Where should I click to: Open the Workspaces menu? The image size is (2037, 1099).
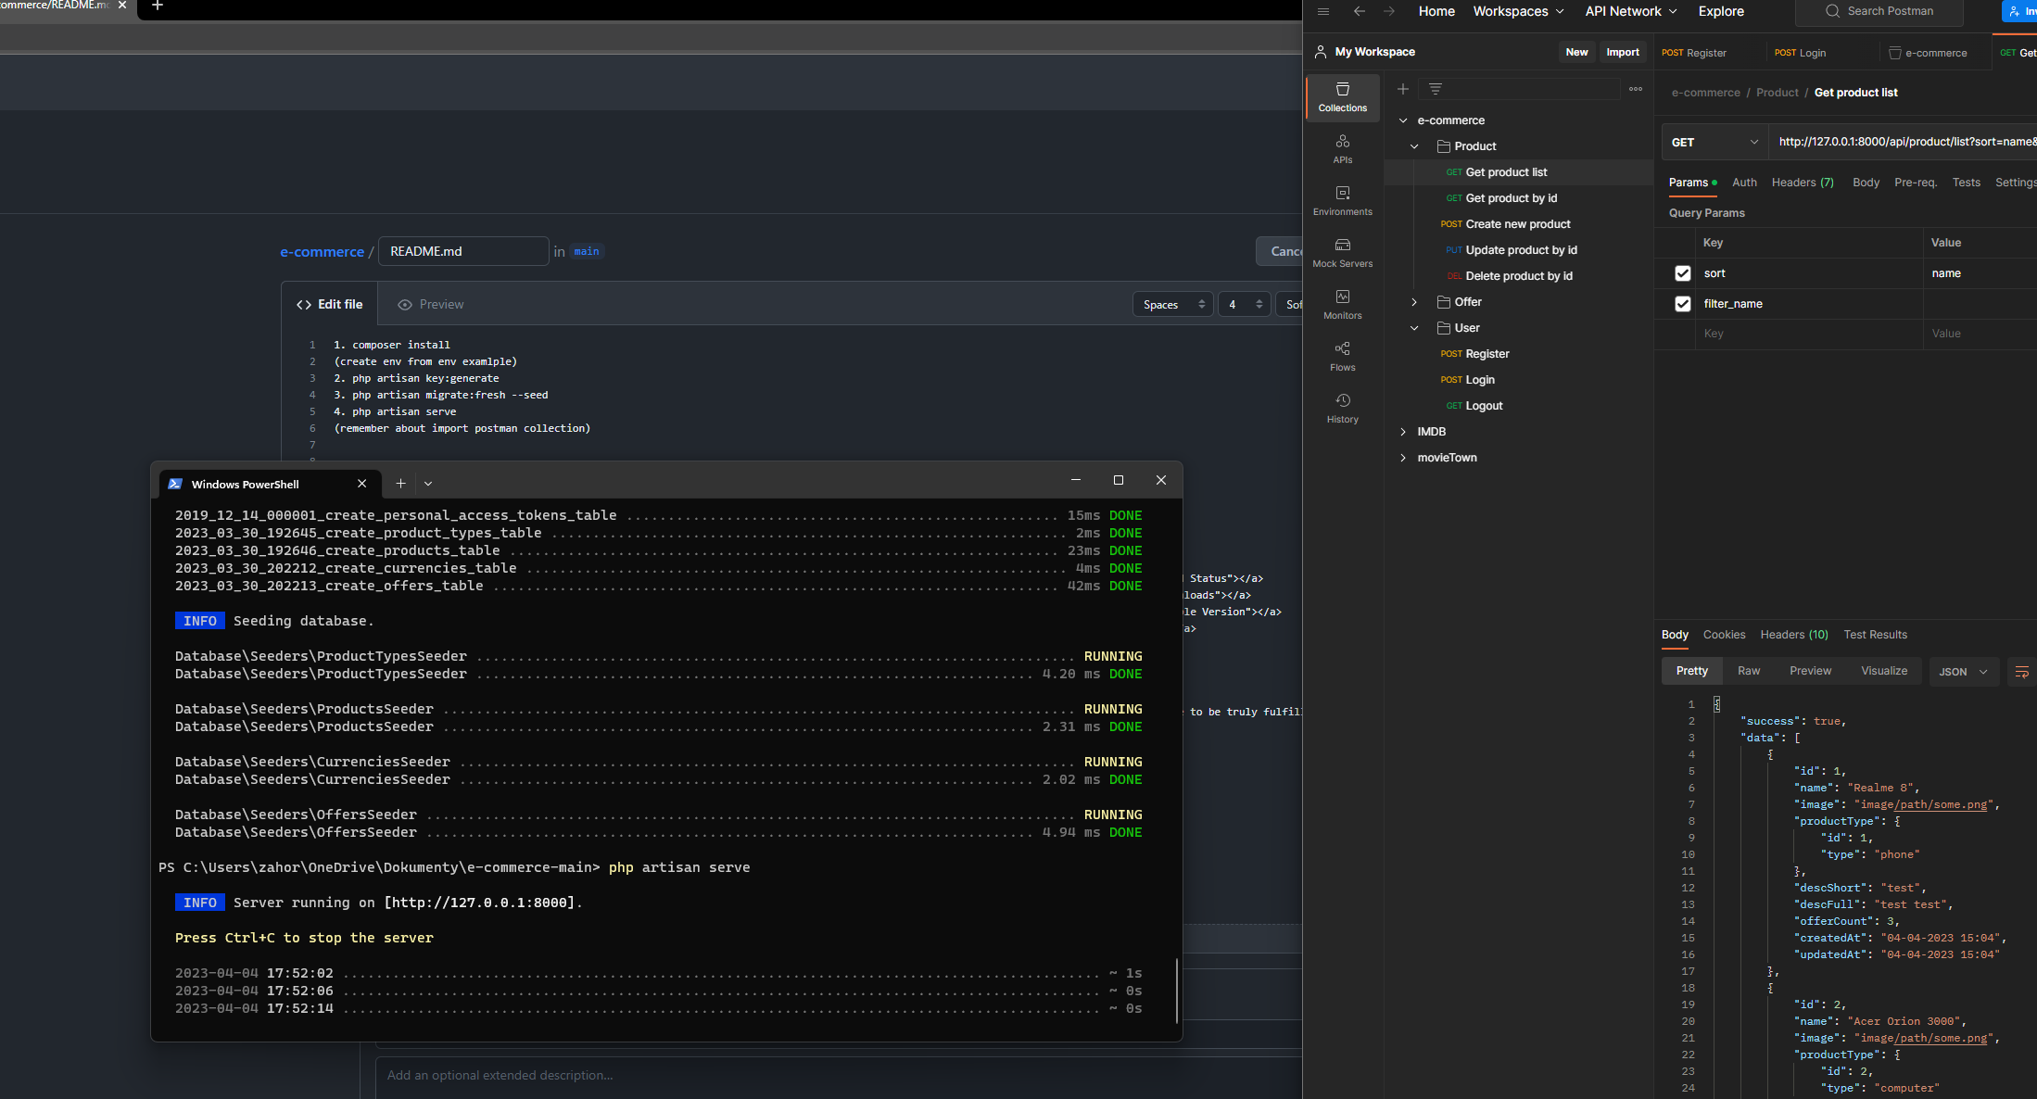pos(1518,11)
